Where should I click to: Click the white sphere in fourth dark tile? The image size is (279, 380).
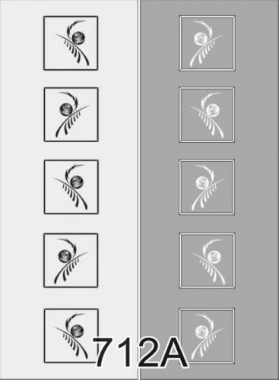pyautogui.click(x=214, y=257)
